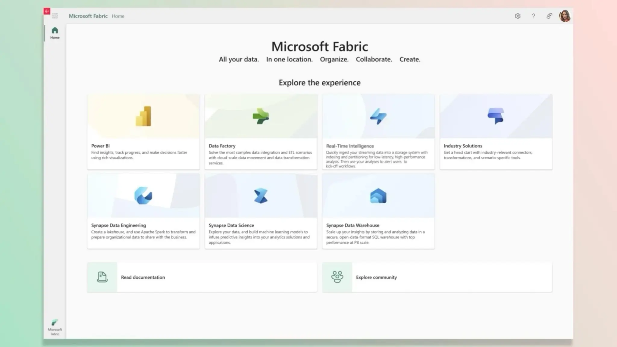This screenshot has width=617, height=347.
Task: Click Explore community link
Action: (x=376, y=277)
